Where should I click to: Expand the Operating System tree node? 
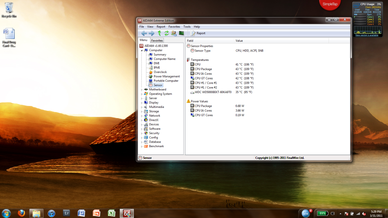point(142,94)
